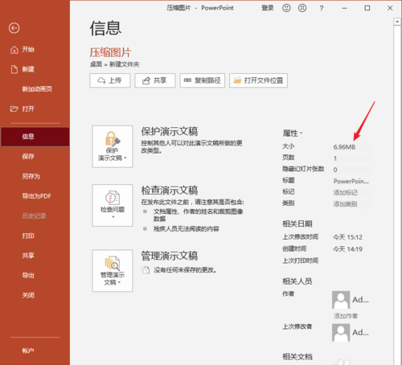This screenshot has height=365, width=402.
Task: Click 今天 15:12 modified time
Action: pyautogui.click(x=347, y=237)
